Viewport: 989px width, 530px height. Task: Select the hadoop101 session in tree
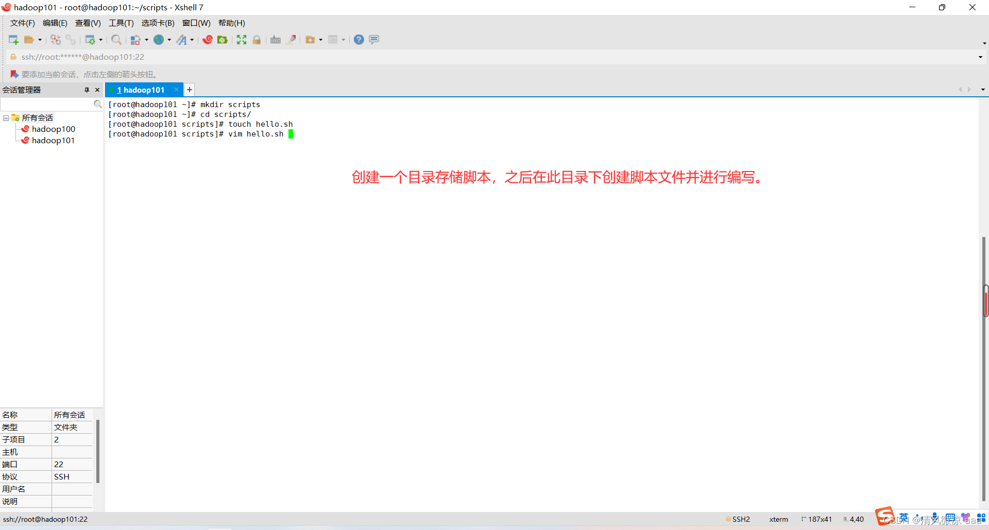coord(54,141)
